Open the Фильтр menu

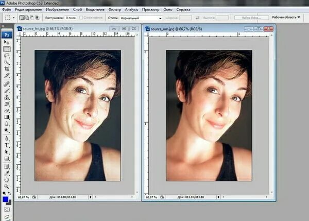(x=114, y=9)
